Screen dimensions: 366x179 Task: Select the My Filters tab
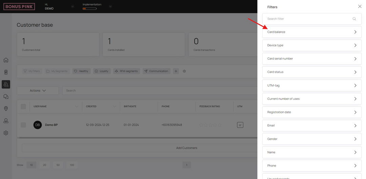coord(32,71)
